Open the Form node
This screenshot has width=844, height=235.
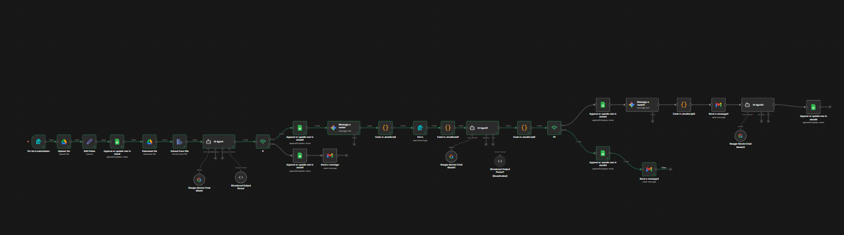point(420,128)
